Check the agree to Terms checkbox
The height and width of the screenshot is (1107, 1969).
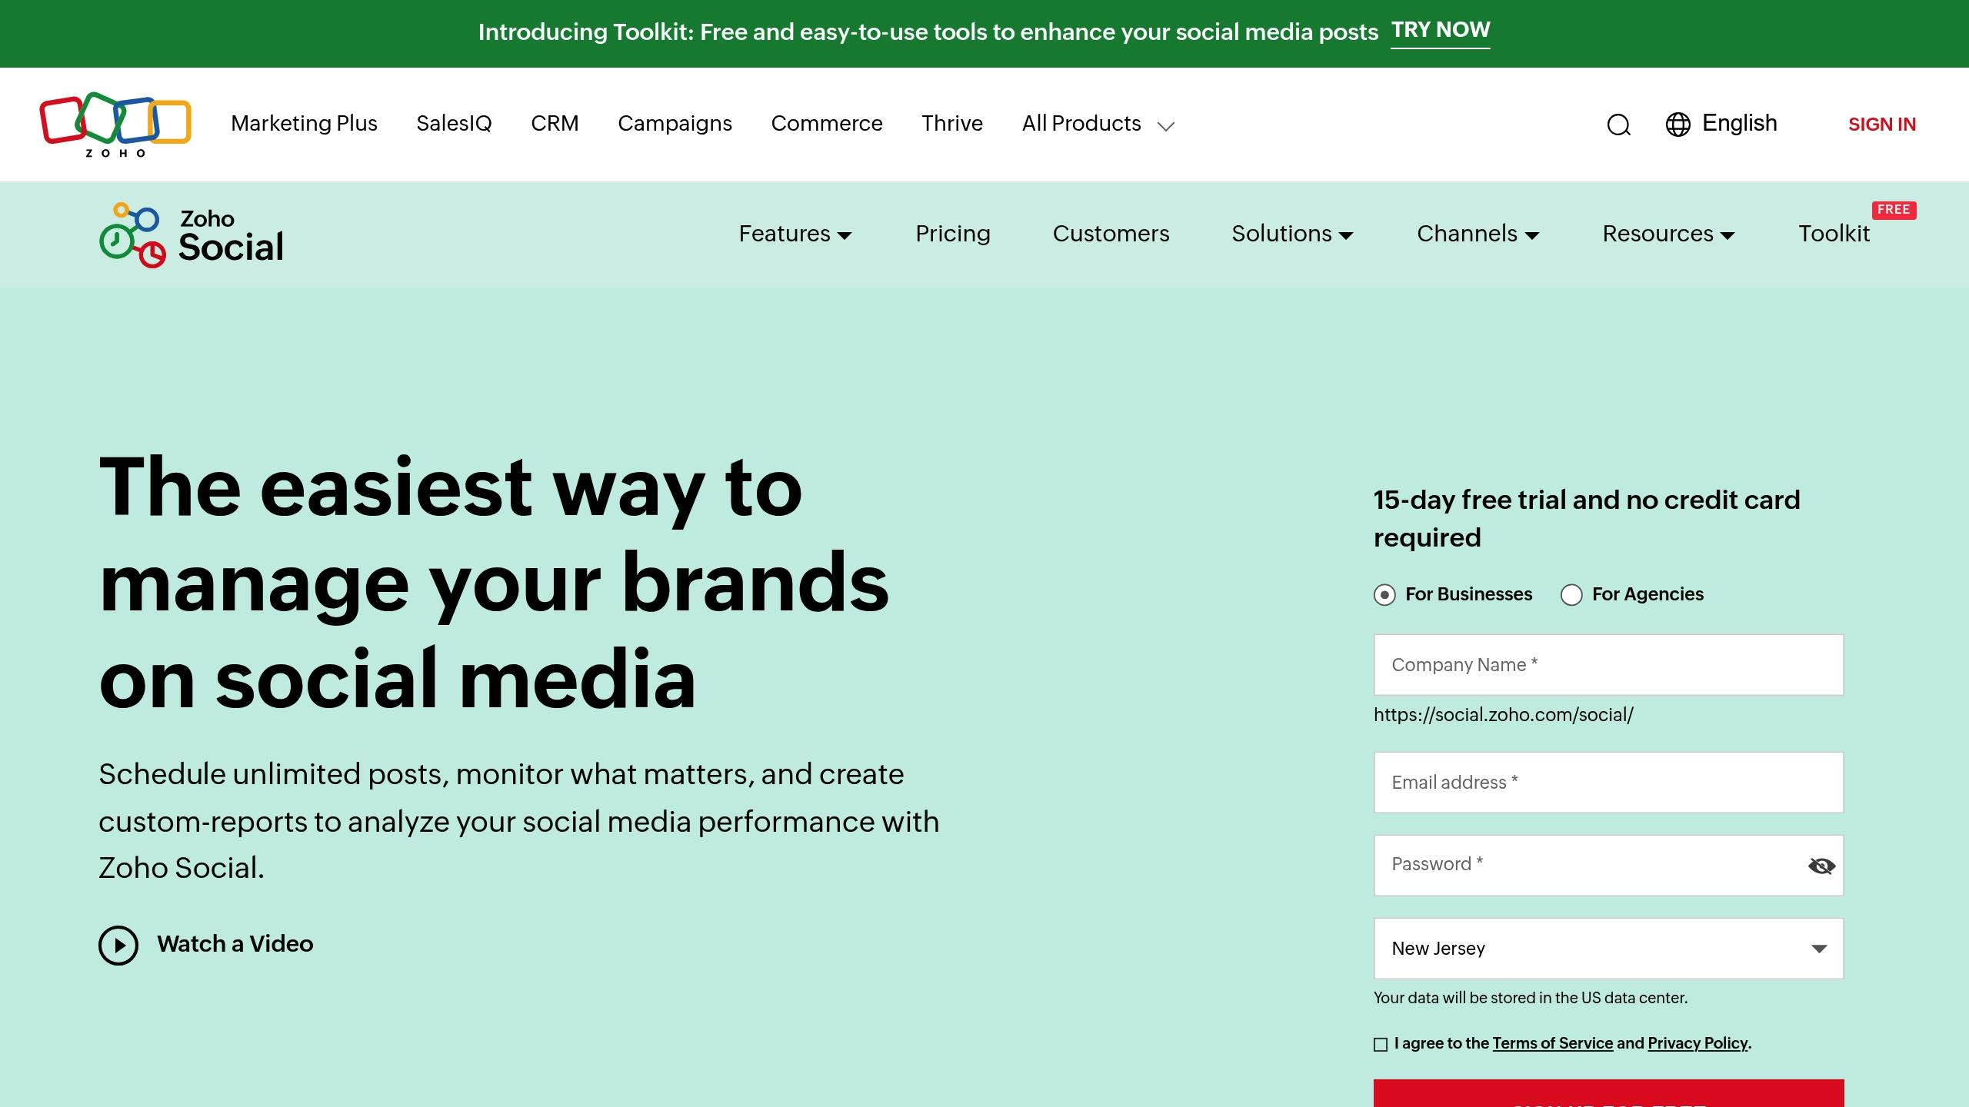click(x=1381, y=1044)
